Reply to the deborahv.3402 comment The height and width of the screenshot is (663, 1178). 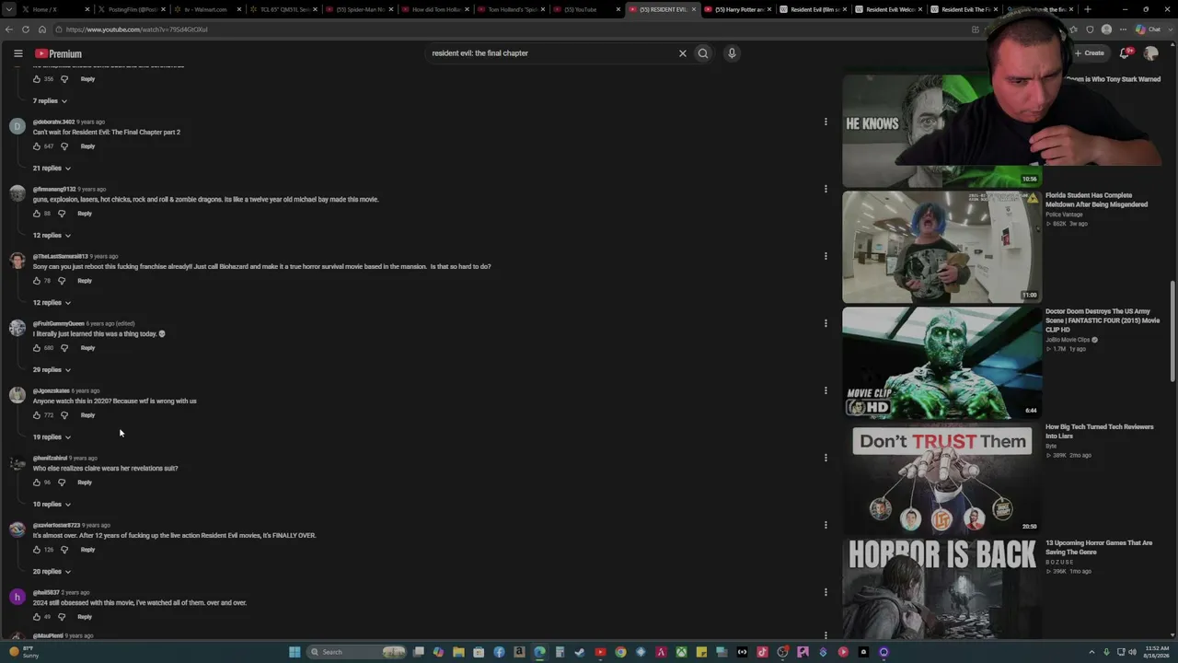(x=87, y=146)
